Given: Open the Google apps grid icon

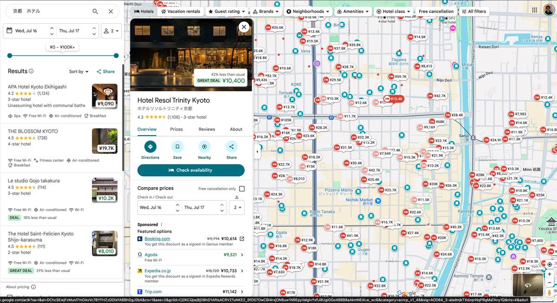Looking at the screenshot, I should tap(535, 10).
